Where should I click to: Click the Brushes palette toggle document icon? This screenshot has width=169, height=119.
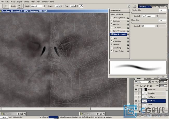click(129, 6)
